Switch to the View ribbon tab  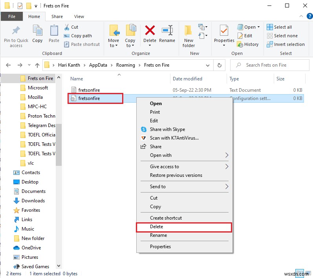[79, 16]
